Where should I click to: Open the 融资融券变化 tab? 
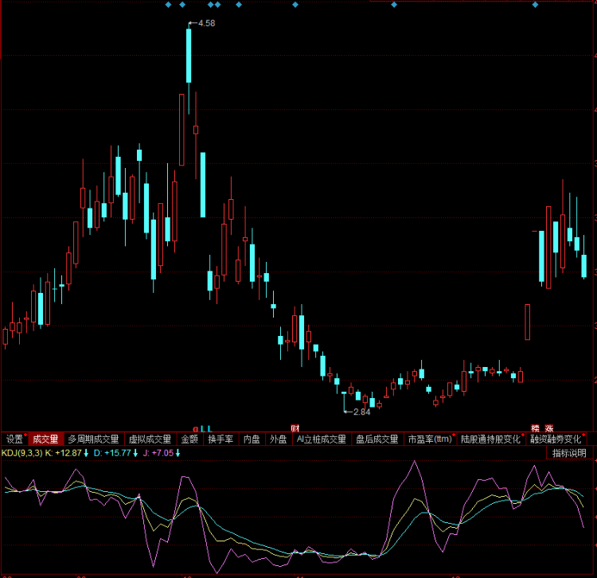pos(556,439)
